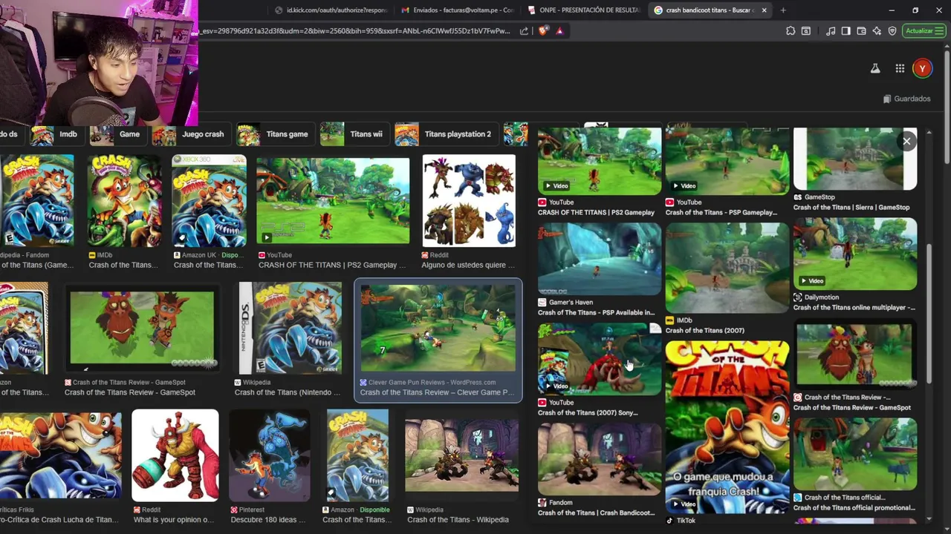Open Gamer's Haven PSP Available result
This screenshot has height=534, width=951.
pyautogui.click(x=600, y=259)
